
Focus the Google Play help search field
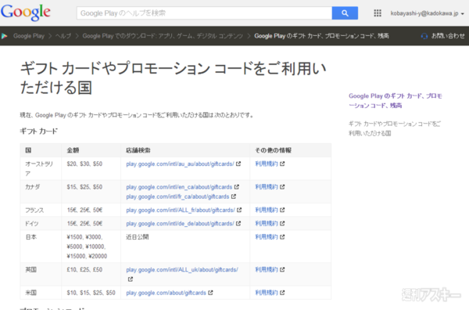click(x=204, y=13)
